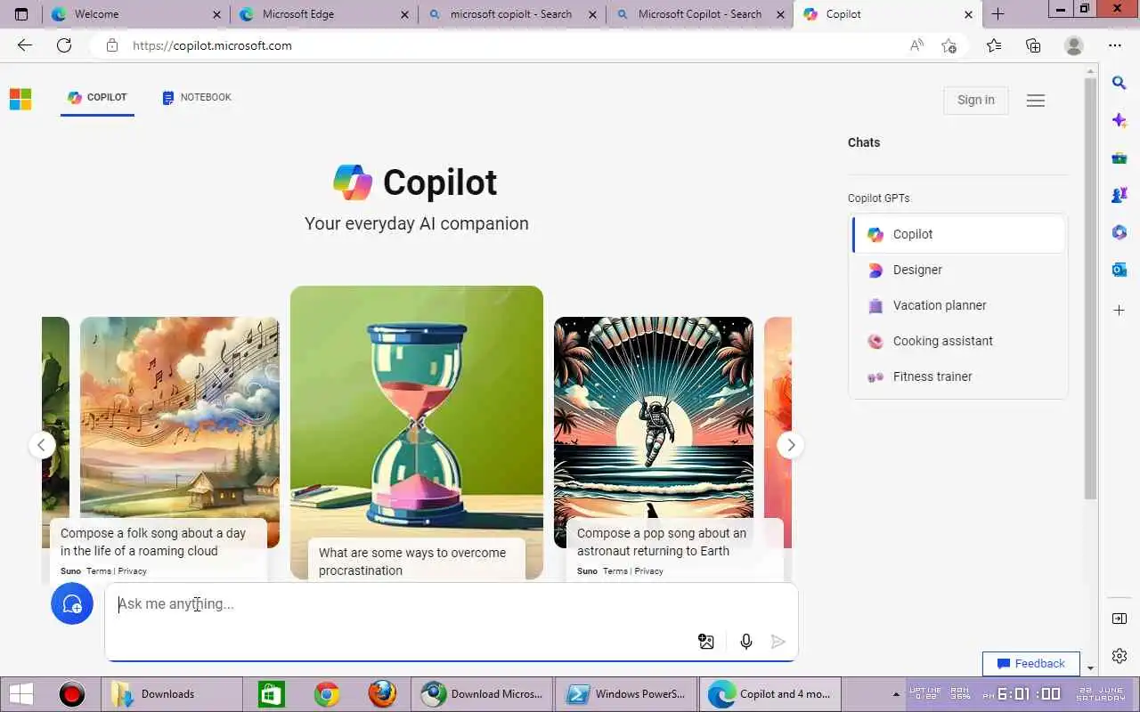
Task: Open browser Collections icon
Action: click(1033, 45)
